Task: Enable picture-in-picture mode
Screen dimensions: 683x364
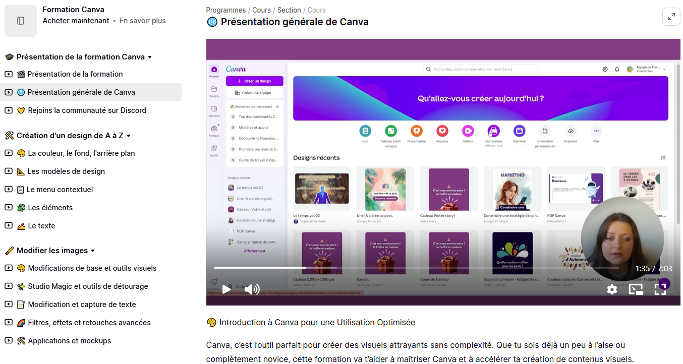Action: [x=636, y=289]
